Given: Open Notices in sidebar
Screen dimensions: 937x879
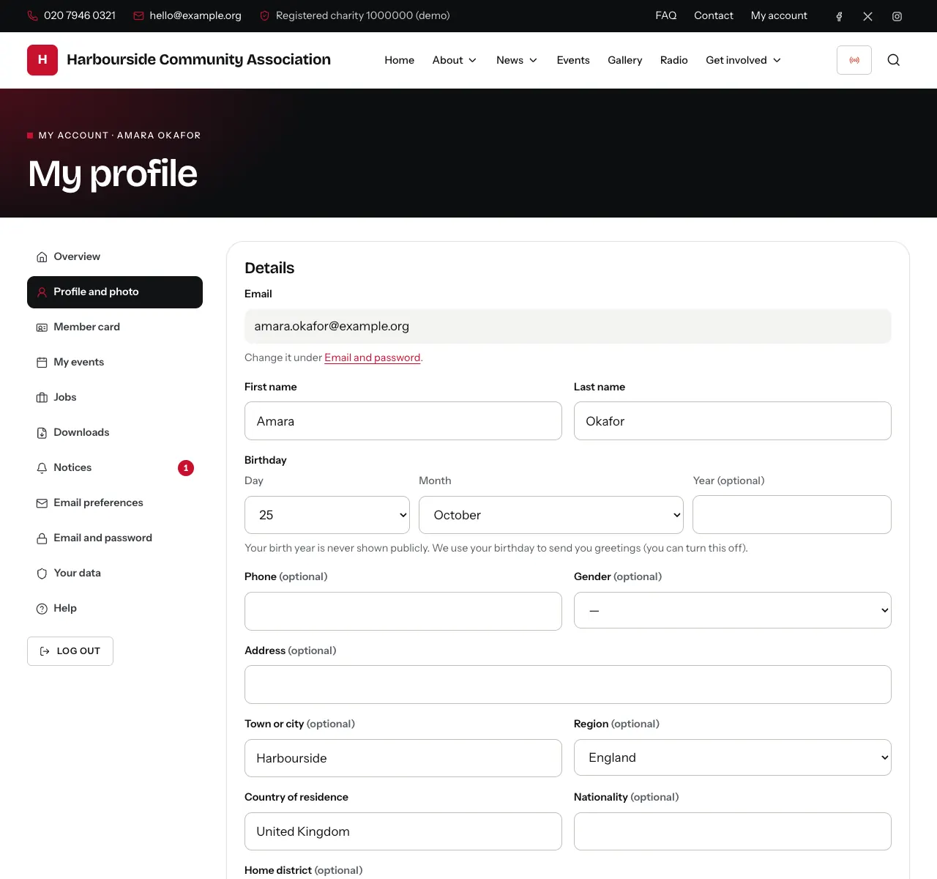Looking at the screenshot, I should (115, 468).
